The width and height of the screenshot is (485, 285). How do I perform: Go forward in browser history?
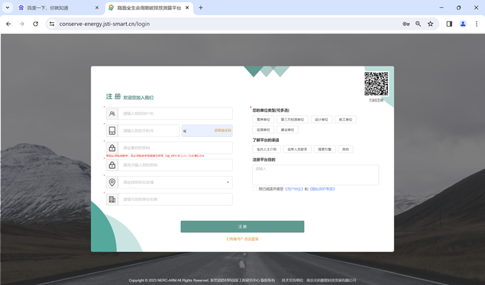tap(22, 24)
